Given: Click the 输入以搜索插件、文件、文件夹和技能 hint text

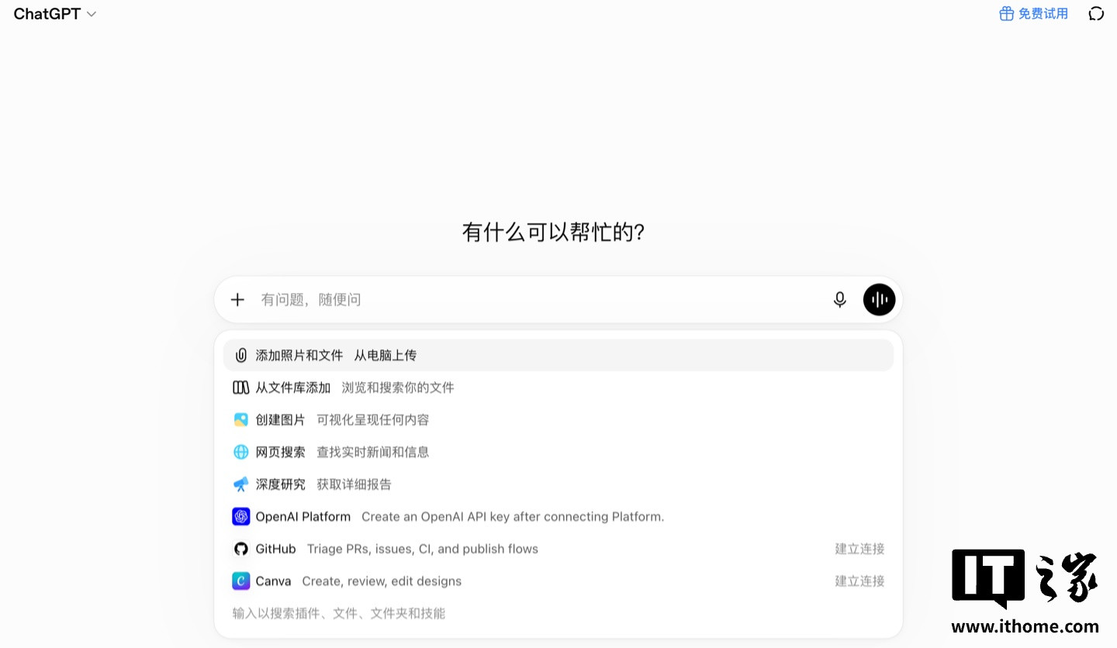Looking at the screenshot, I should (339, 613).
